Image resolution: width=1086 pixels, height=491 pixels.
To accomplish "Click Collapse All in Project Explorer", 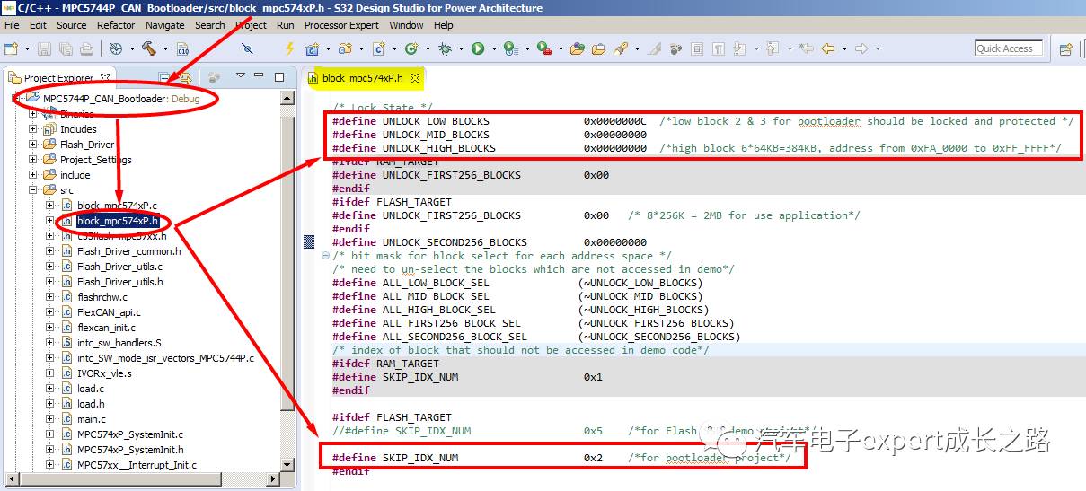I will (x=164, y=78).
